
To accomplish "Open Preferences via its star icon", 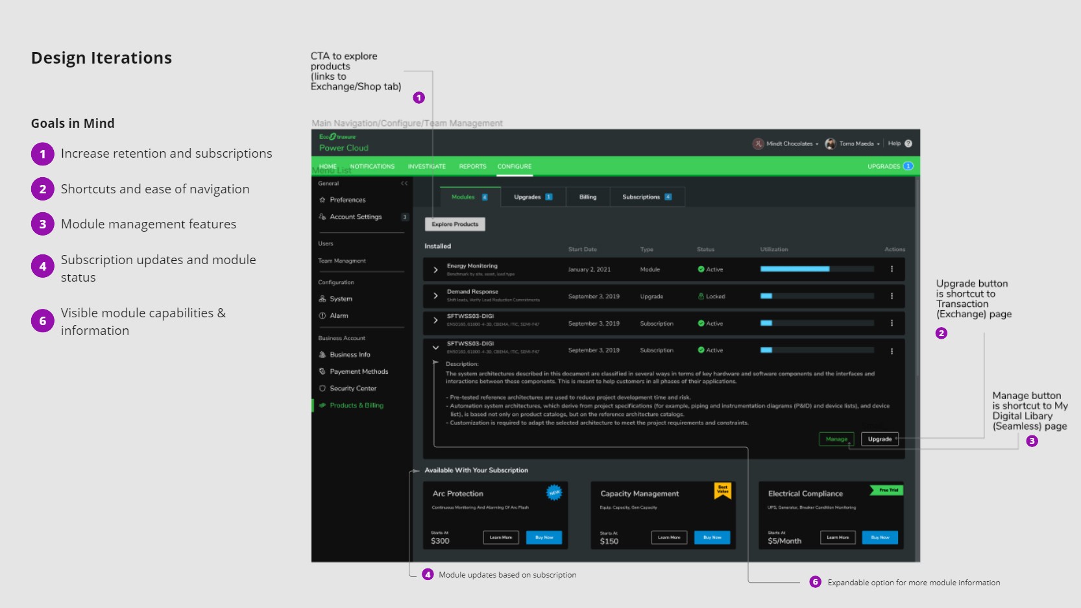I will pos(322,200).
